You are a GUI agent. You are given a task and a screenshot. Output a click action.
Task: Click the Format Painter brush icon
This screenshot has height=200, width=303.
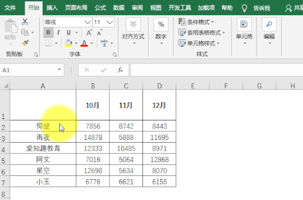tap(25, 43)
